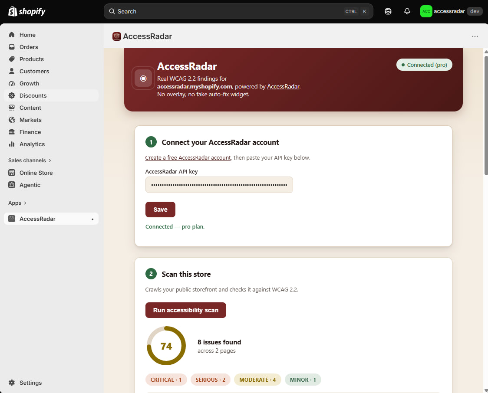Click the search magnifier icon
This screenshot has width=488, height=393.
point(112,11)
